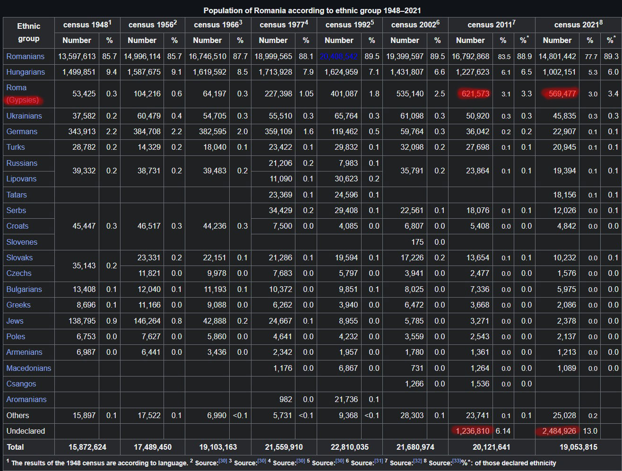The width and height of the screenshot is (622, 471).
Task: Click the census 1948 column header
Action: (x=87, y=25)
